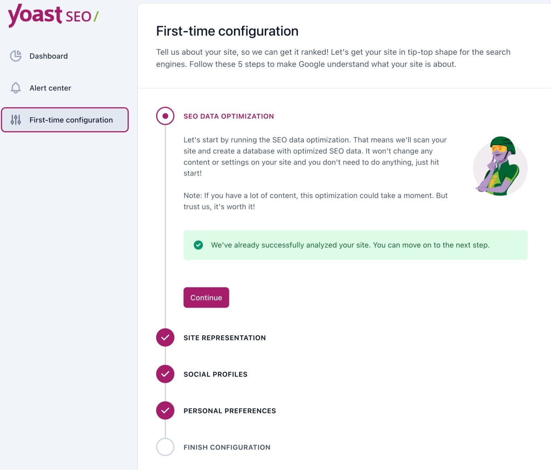Expand the Site Representation step
The height and width of the screenshot is (470, 551).
pyautogui.click(x=225, y=337)
